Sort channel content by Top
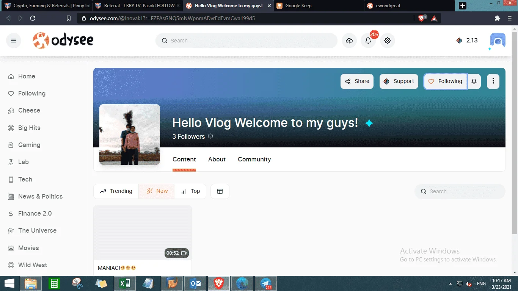 click(190, 191)
